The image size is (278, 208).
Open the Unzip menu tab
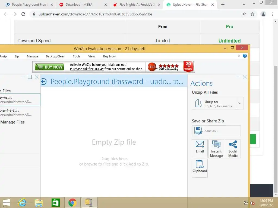click(3, 56)
